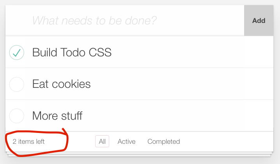Click the Add button
The image size is (280, 164).
[259, 21]
